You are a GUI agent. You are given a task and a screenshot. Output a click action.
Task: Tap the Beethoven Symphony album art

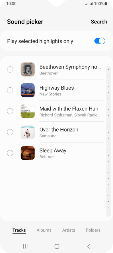(28, 69)
